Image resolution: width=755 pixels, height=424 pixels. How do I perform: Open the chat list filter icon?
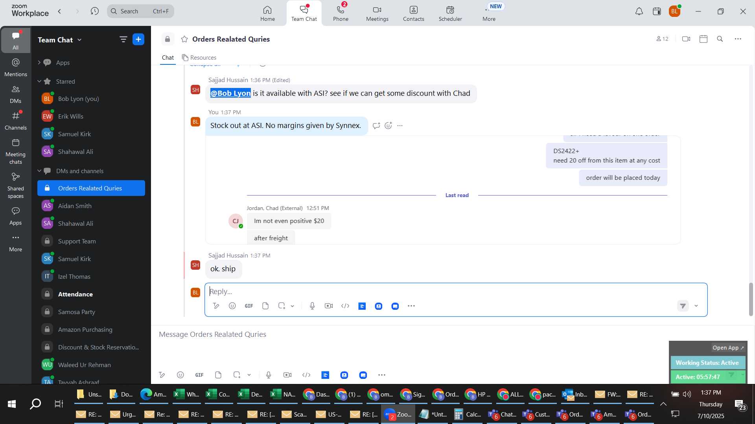123,39
